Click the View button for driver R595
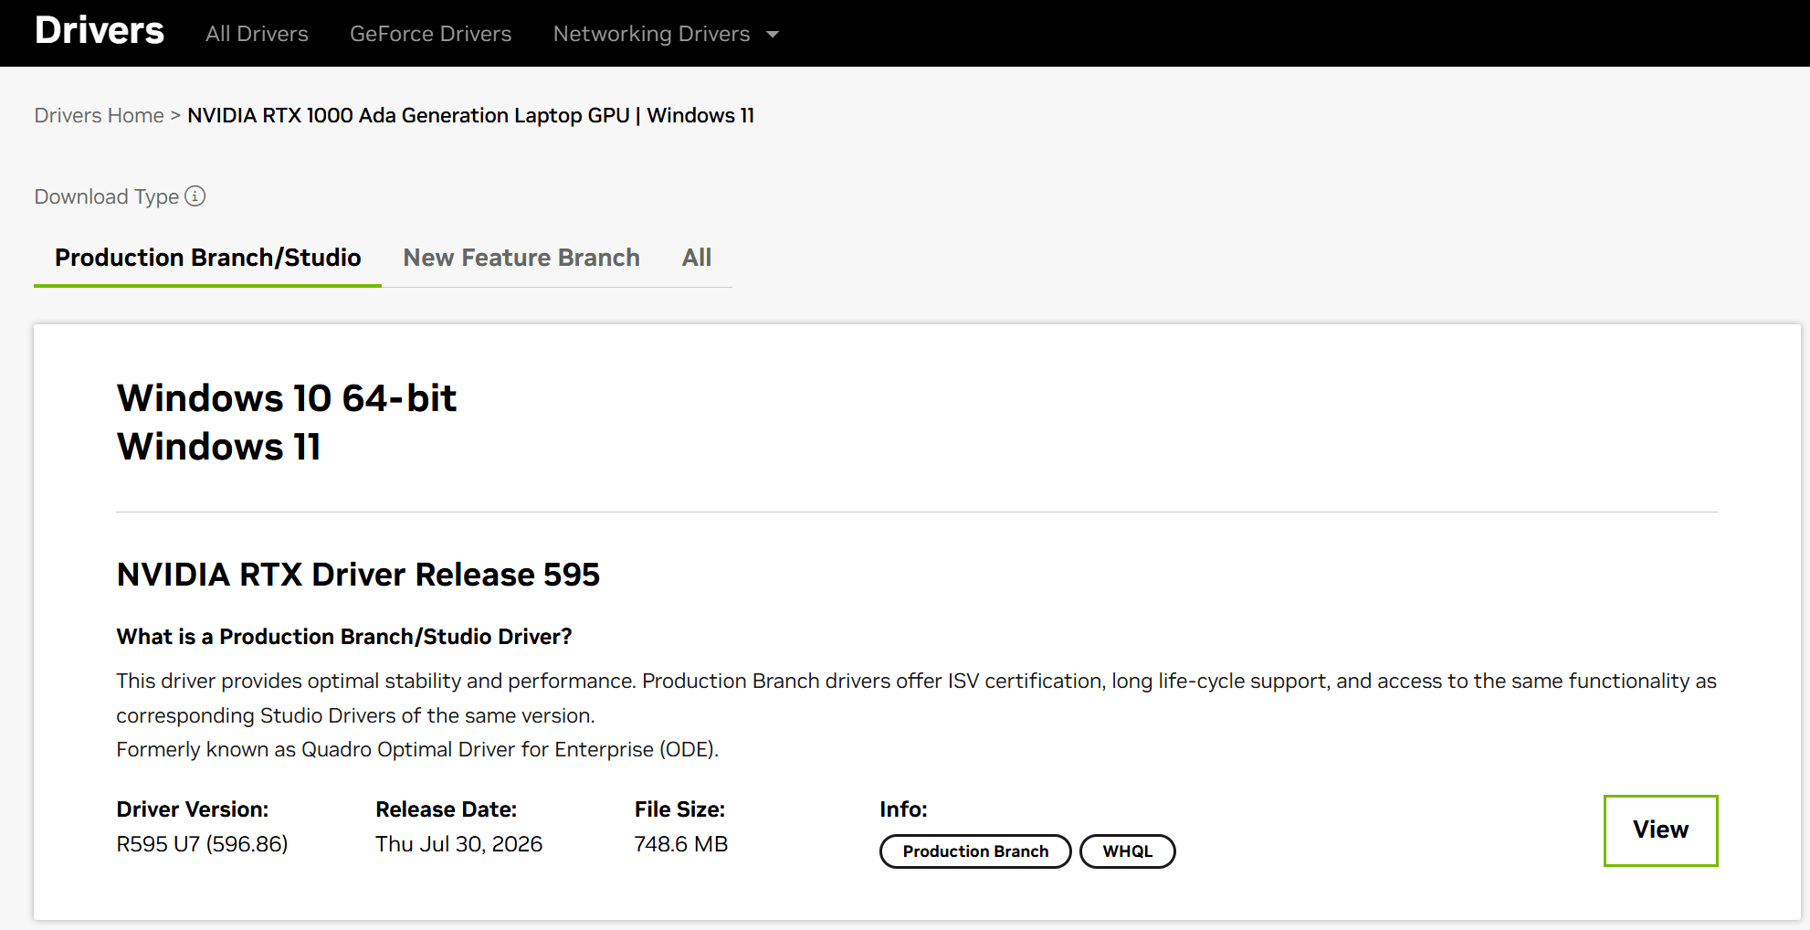 [1660, 830]
